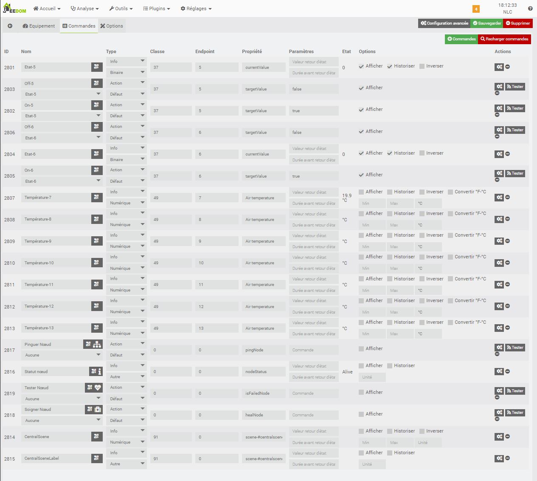The height and width of the screenshot is (481, 537).
Task: Choose icon for CentralScene command
Action: click(97, 436)
